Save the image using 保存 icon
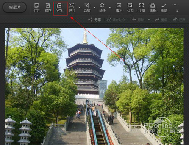The image size is (189, 145). point(48,8)
